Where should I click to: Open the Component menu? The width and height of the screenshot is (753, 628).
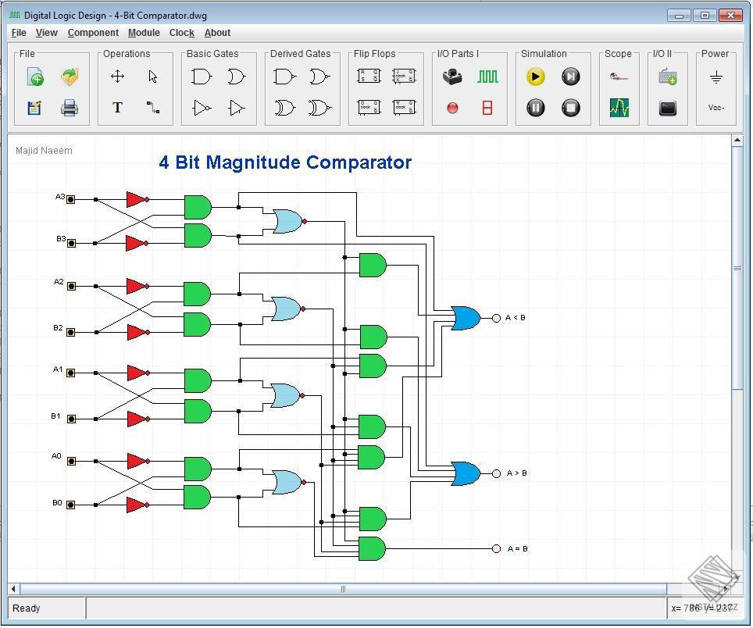pyautogui.click(x=93, y=33)
